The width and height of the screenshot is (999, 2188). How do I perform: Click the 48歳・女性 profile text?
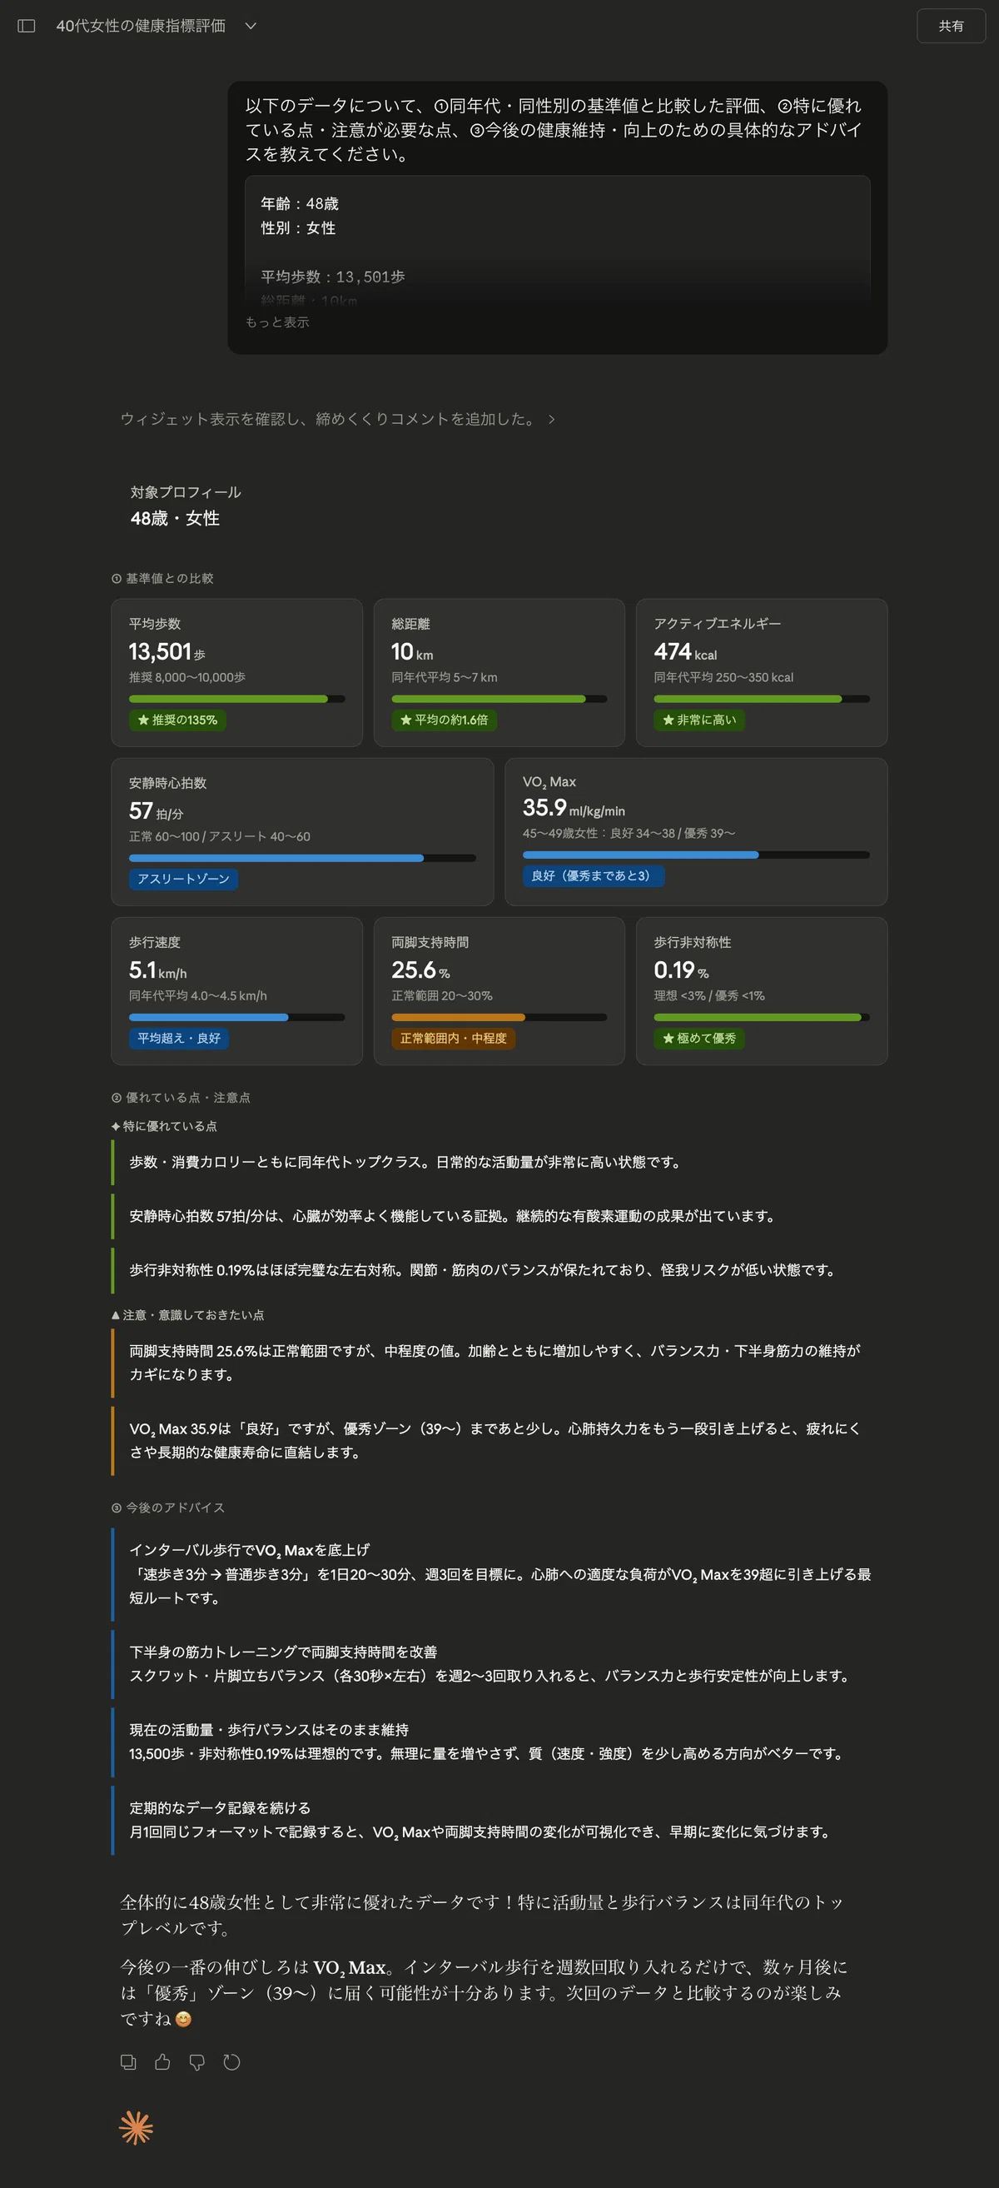tap(175, 518)
